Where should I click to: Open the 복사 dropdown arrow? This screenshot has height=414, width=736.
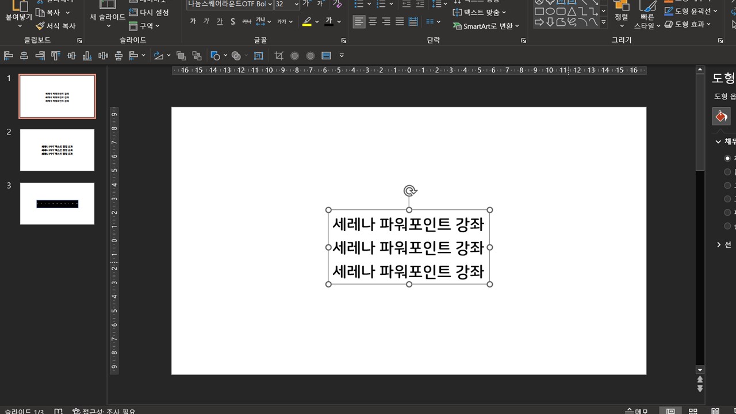[x=68, y=13]
